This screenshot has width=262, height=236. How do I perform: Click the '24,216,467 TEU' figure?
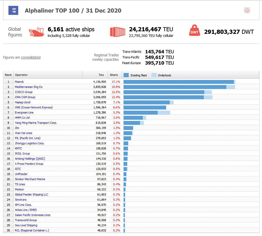[151, 29]
